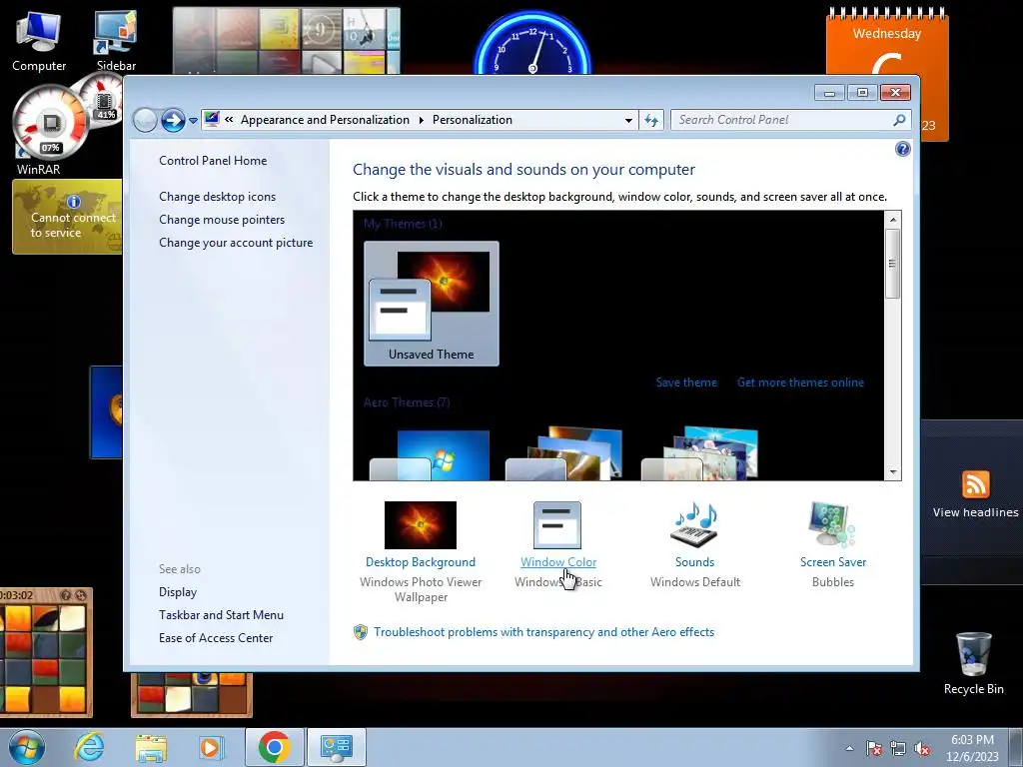1023x767 pixels.
Task: Open Taskbar and Start Menu link
Action: pyautogui.click(x=221, y=615)
